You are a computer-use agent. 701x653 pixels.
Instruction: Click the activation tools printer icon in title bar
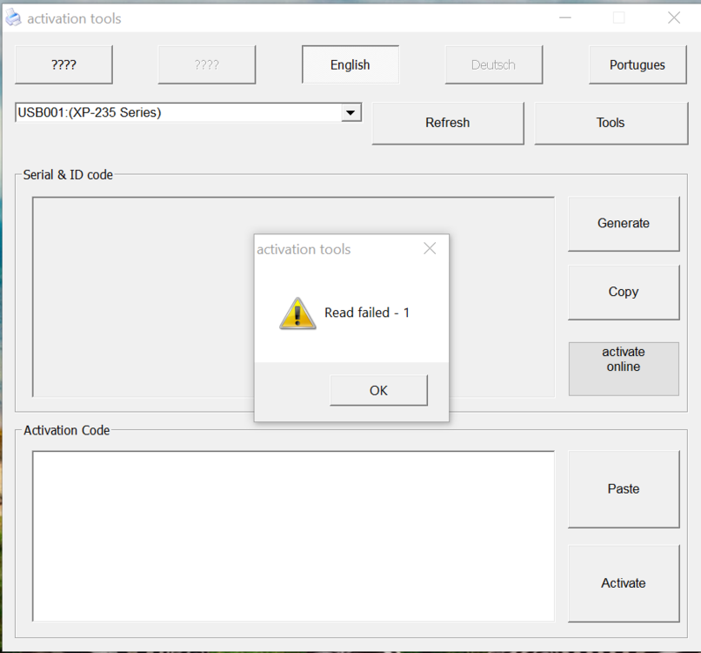point(14,18)
